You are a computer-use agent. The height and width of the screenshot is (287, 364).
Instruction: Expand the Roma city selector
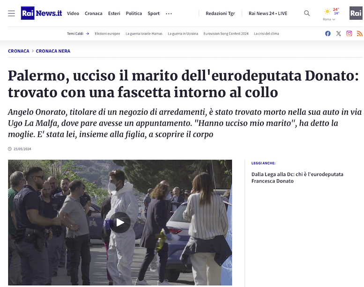(329, 19)
